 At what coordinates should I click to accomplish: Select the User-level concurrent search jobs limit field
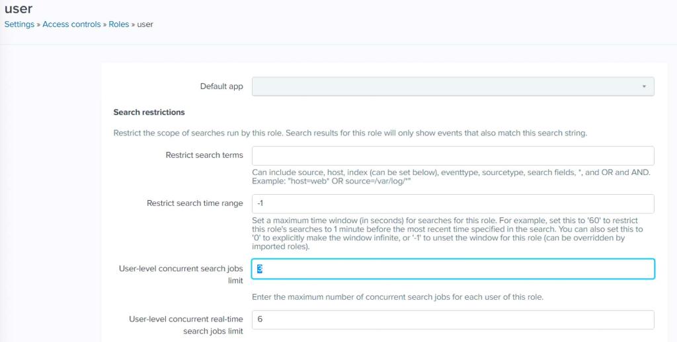453,269
